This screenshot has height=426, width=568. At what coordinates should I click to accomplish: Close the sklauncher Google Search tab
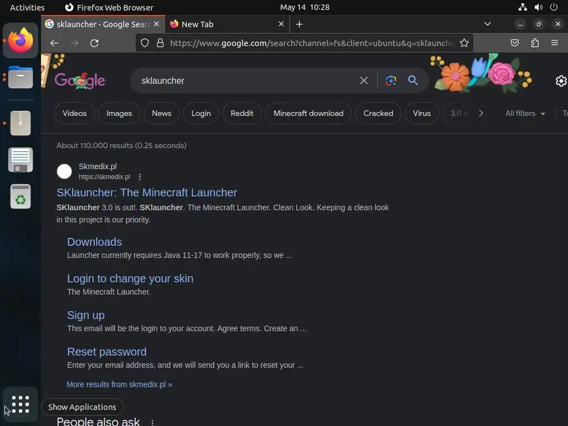click(x=156, y=24)
